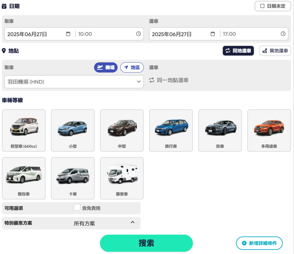Switch pickup location to 機場
Screen dimensions: 294x254
click(106, 67)
